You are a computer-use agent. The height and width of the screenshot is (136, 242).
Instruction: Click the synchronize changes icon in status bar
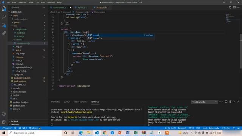point(15,128)
